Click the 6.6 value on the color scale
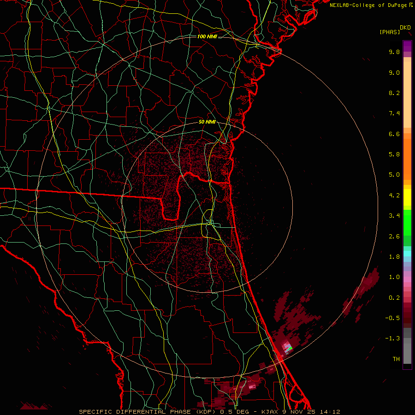The height and width of the screenshot is (415, 415). click(394, 134)
